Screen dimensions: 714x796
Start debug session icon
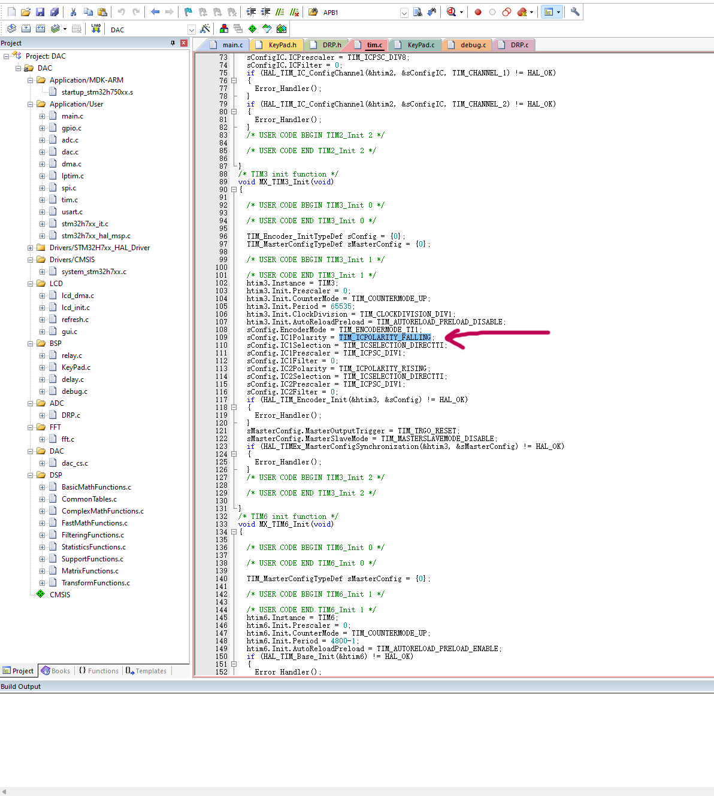(451, 12)
